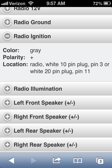The width and height of the screenshot is (112, 168).
Task: Tap the Safari back arrow
Action: coord(11,160)
